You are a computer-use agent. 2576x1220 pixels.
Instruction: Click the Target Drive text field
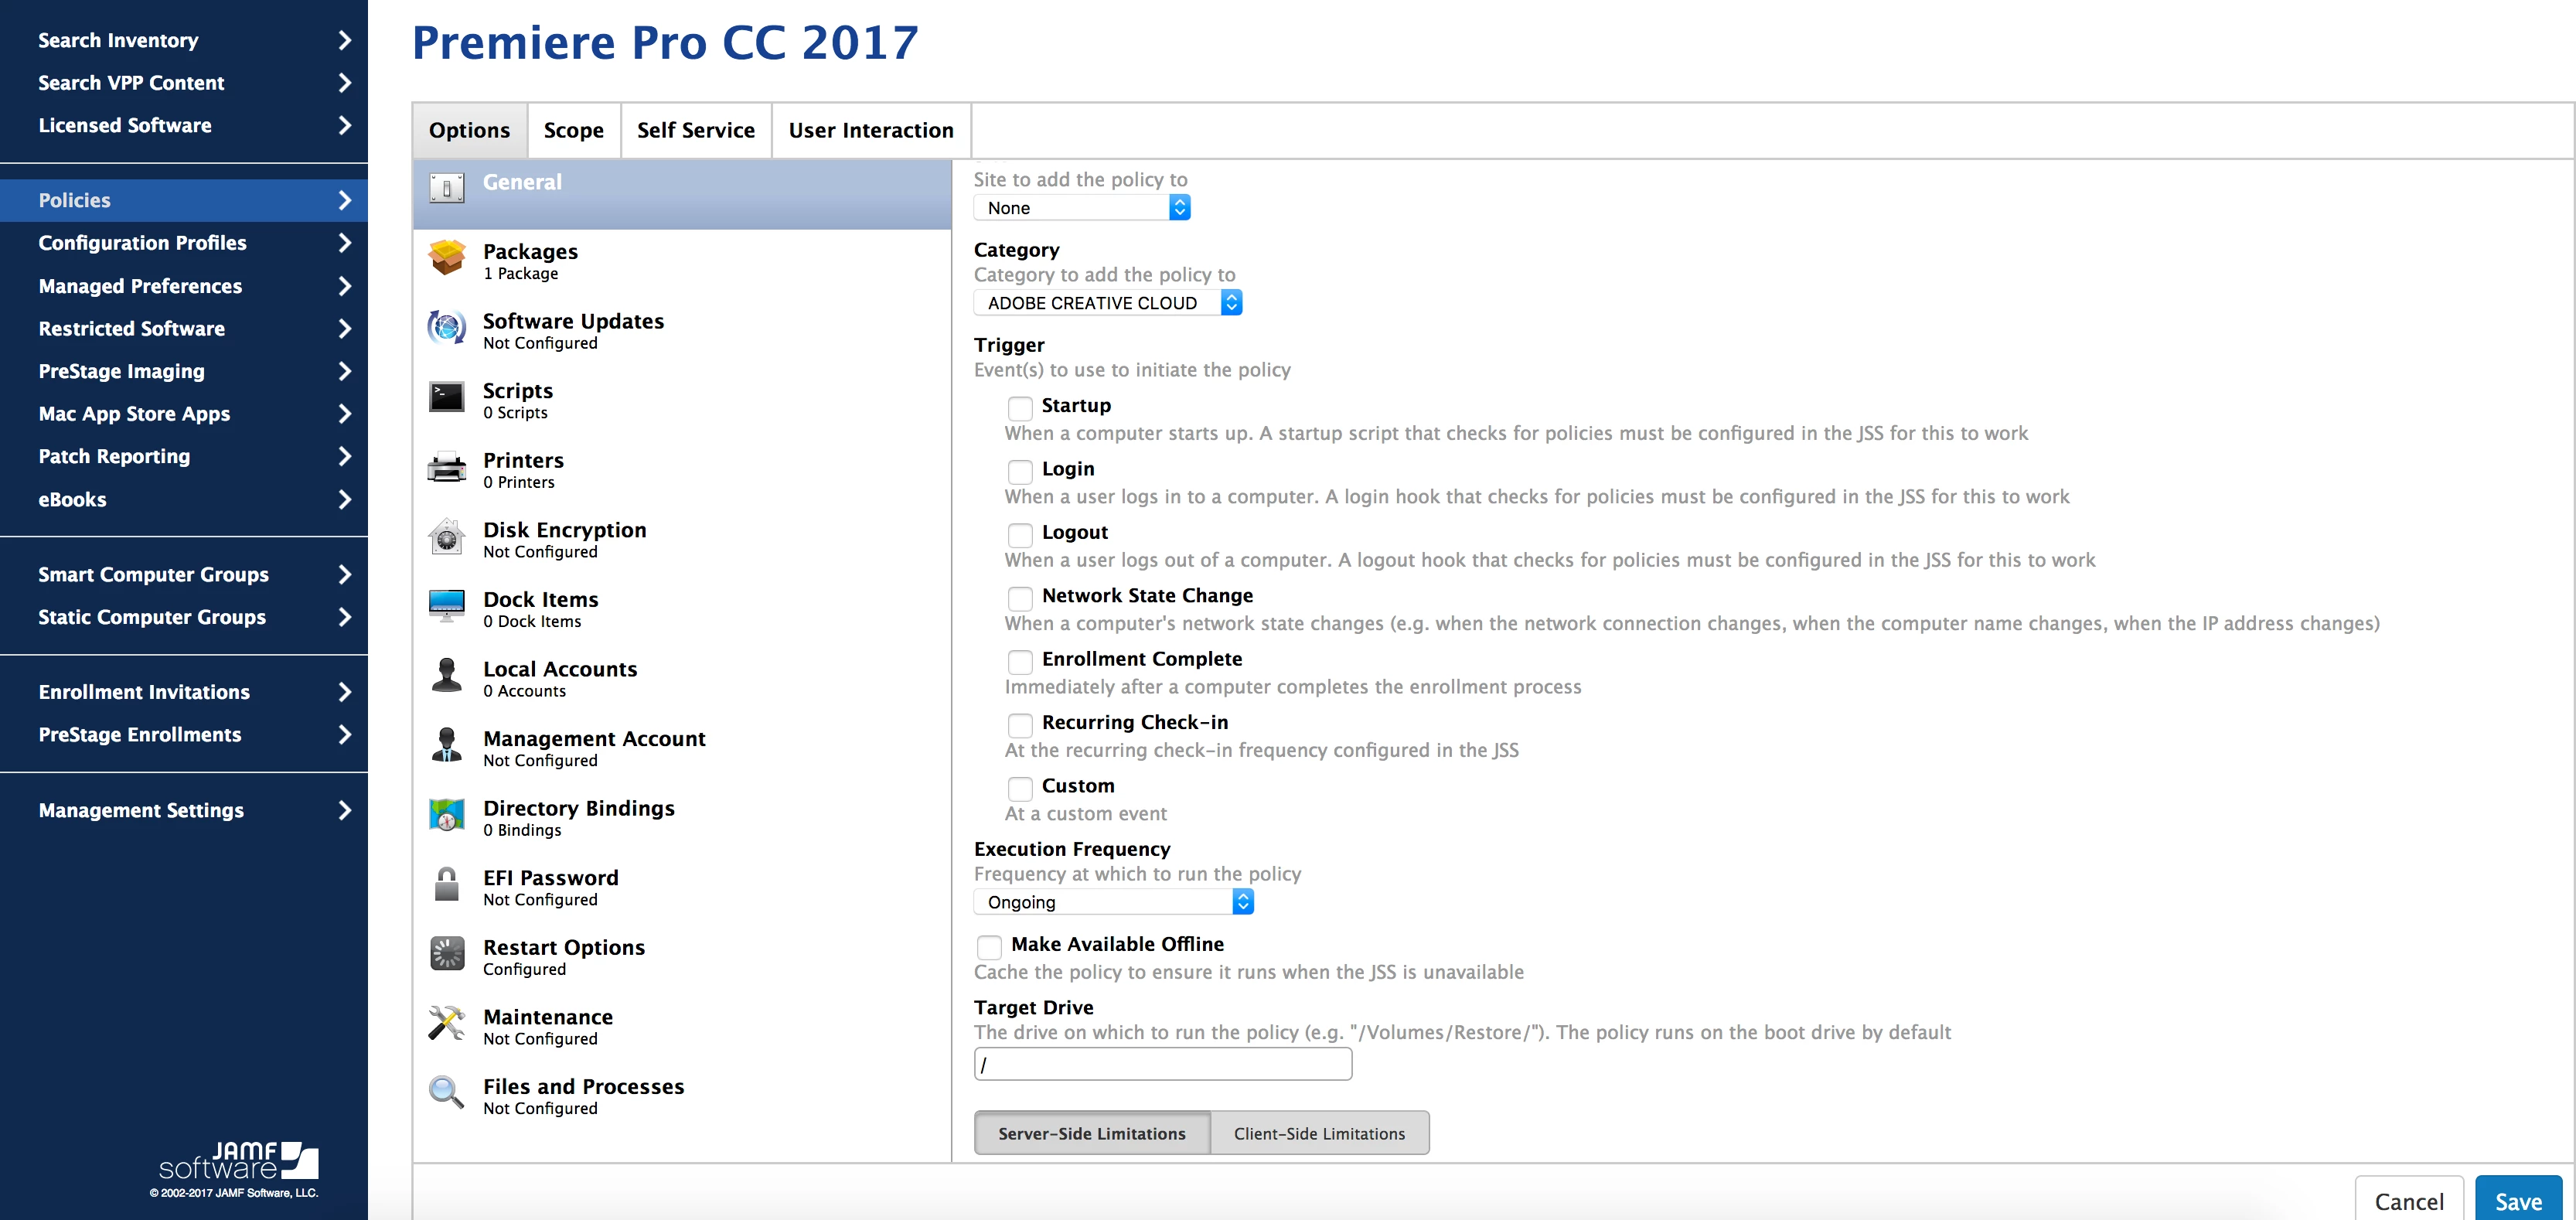point(1162,1065)
